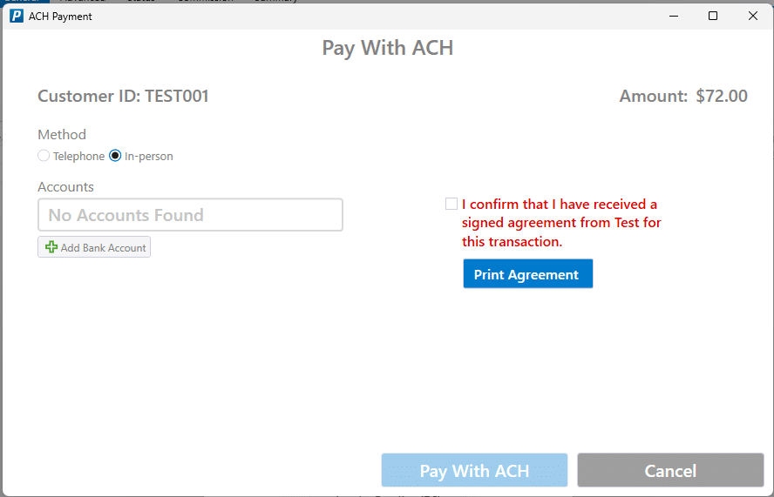Click the Print Agreement button

527,273
